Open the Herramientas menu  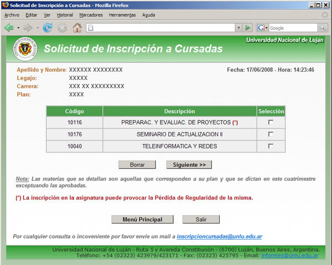pyautogui.click(x=122, y=15)
